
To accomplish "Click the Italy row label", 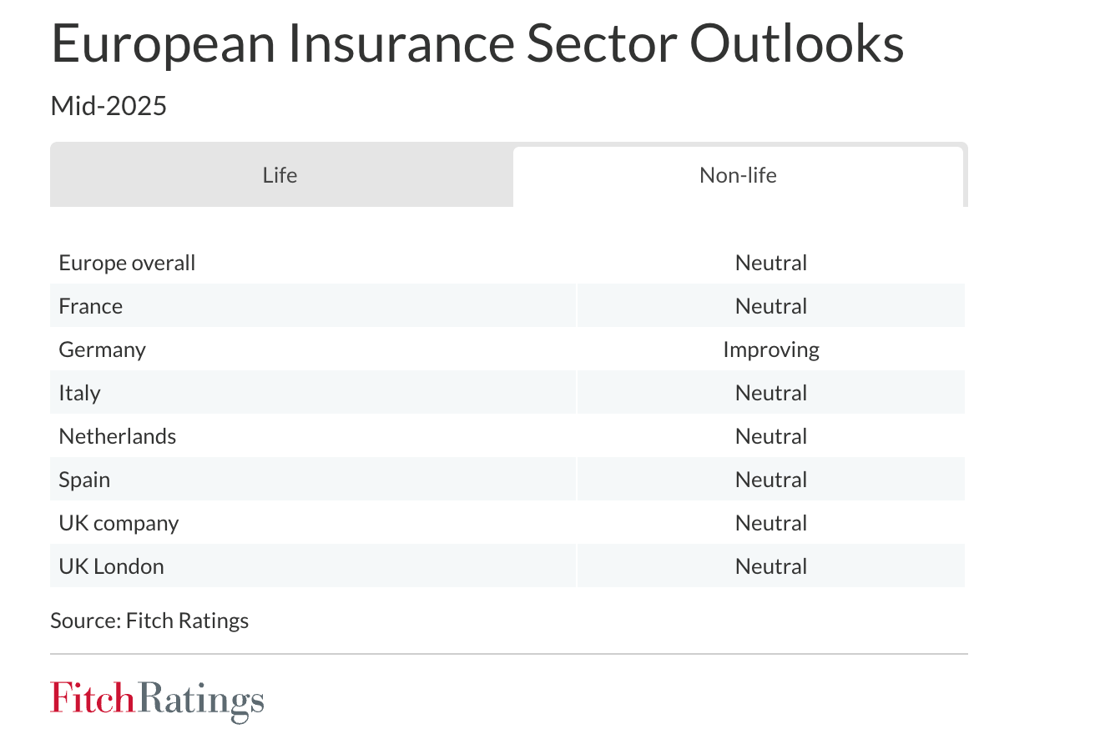I will pyautogui.click(x=79, y=393).
